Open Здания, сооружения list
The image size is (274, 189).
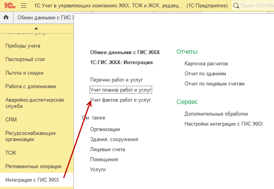pyautogui.click(x=114, y=140)
